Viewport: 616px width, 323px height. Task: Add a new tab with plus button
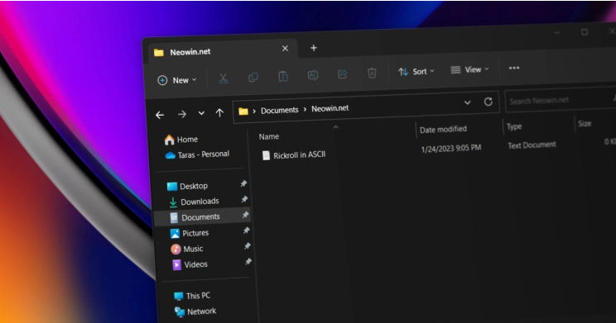[314, 48]
